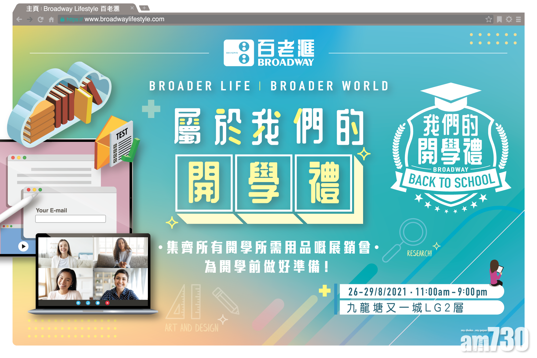Click the Your E-mail input field
Image resolution: width=537 pixels, height=358 pixels.
point(70,219)
